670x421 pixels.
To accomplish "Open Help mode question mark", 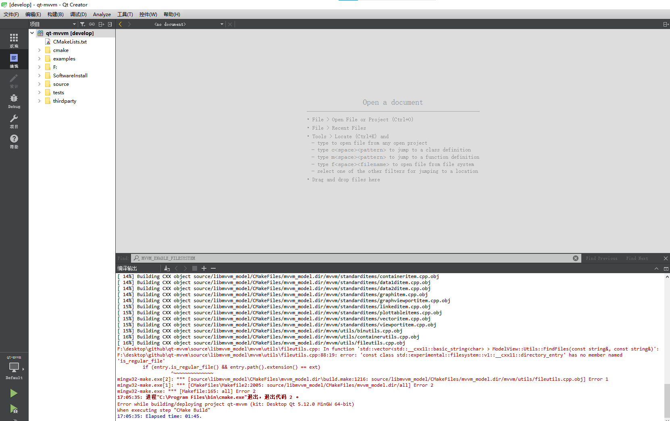I will (x=14, y=141).
